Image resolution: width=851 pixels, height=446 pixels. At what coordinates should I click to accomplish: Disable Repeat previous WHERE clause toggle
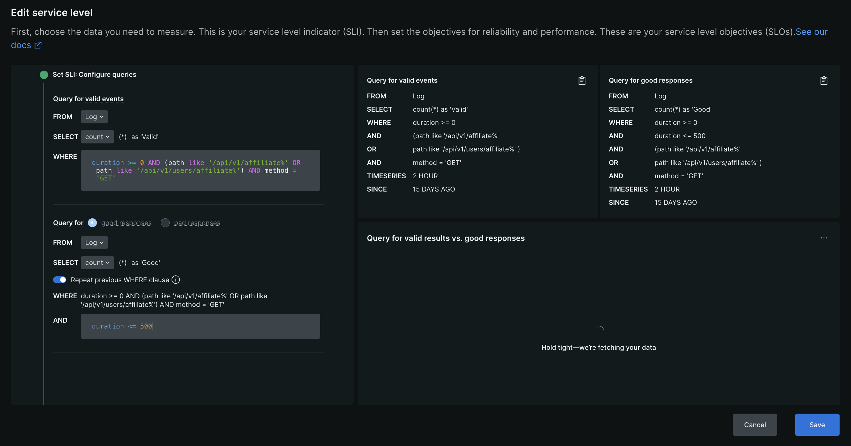[60, 280]
